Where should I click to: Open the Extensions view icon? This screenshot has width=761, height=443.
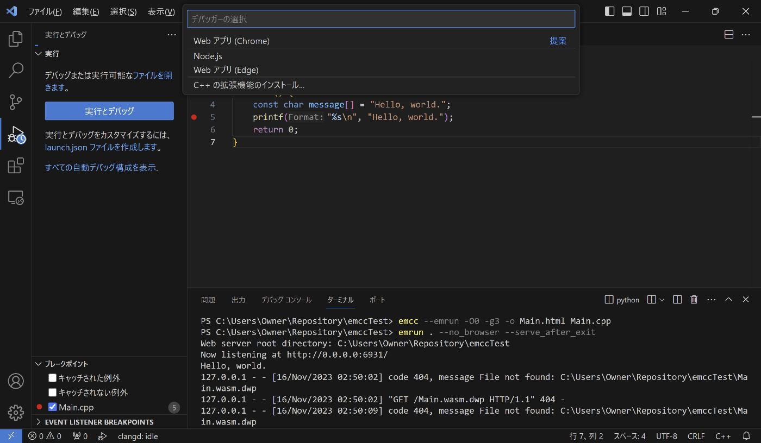pos(16,166)
